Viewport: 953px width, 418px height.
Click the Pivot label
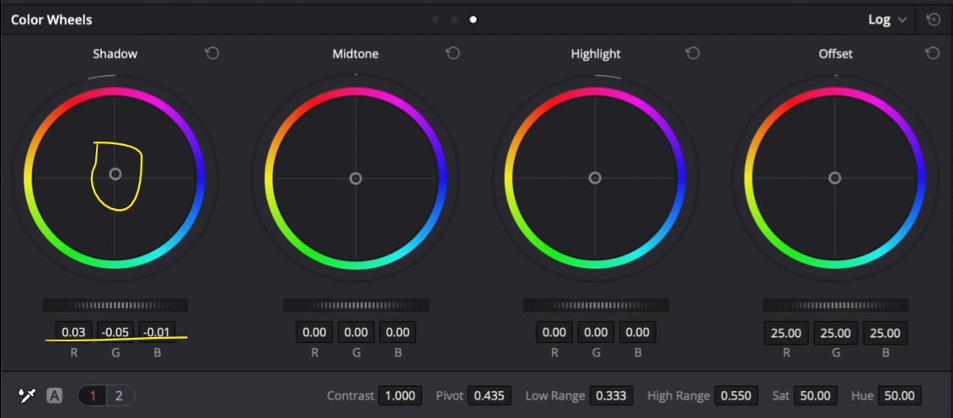(x=450, y=396)
